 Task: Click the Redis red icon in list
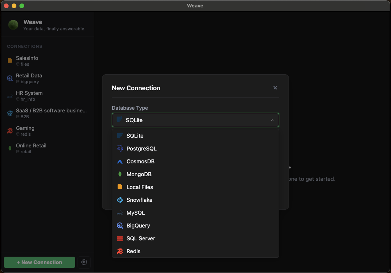(120, 251)
